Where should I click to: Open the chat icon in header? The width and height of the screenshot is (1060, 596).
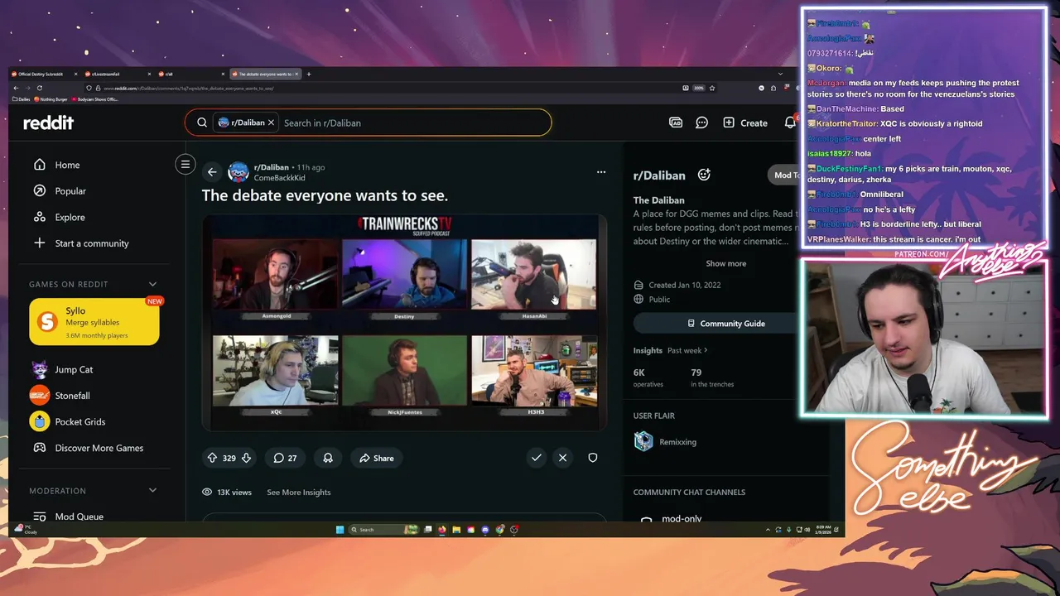tap(702, 123)
